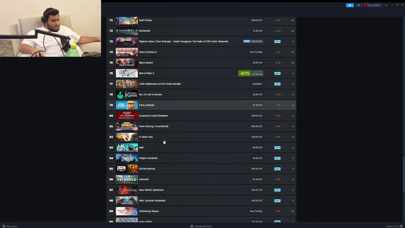The height and width of the screenshot is (228, 405).
Task: Open the It Takes Two thumbnail
Action: point(127,137)
